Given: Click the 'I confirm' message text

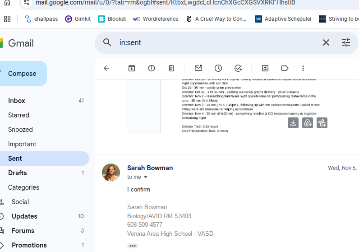Looking at the screenshot, I should click(138, 189).
